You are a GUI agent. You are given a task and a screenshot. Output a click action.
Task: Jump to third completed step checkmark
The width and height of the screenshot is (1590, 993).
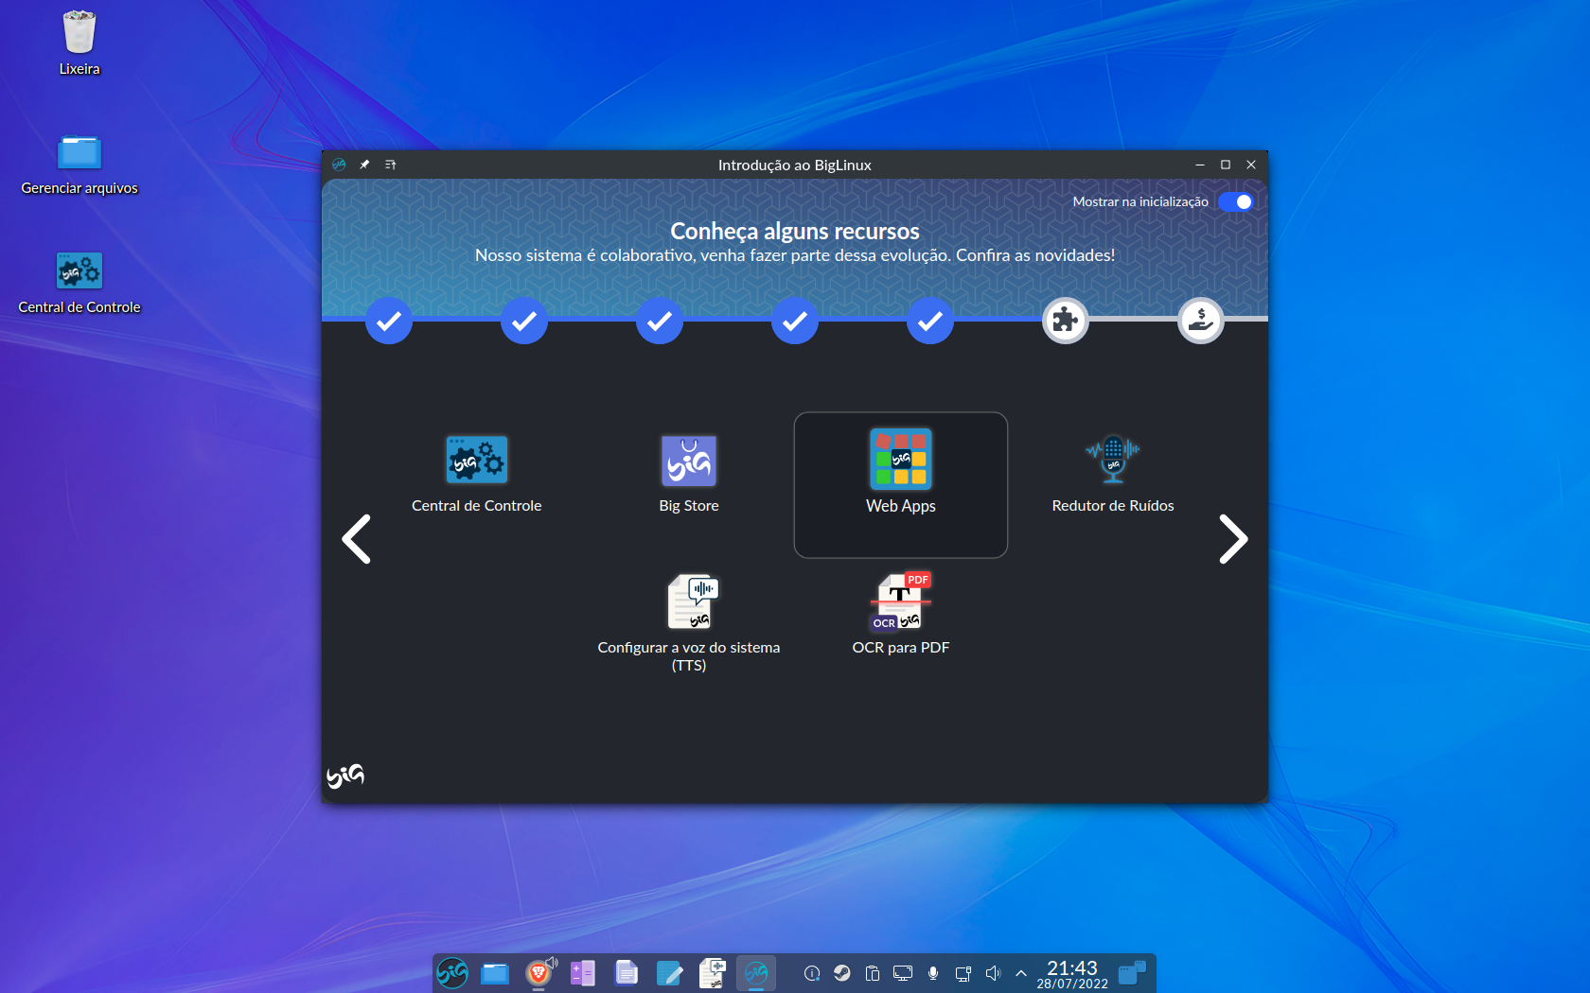click(x=660, y=321)
